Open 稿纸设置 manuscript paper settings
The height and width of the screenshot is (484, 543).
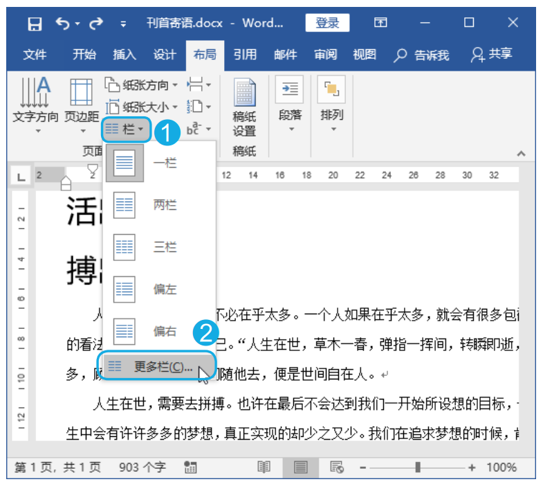click(244, 107)
